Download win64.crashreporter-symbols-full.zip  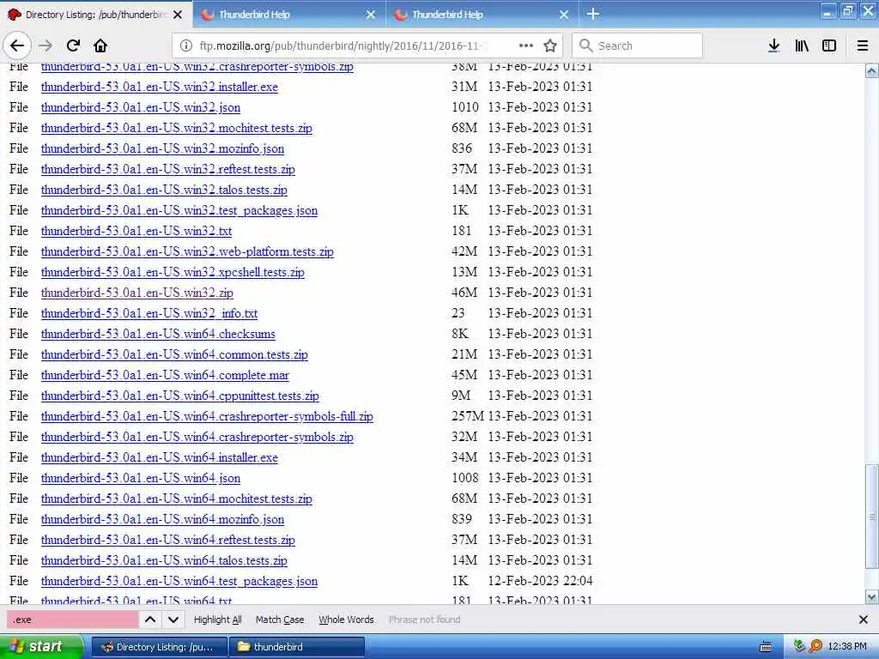(x=207, y=416)
